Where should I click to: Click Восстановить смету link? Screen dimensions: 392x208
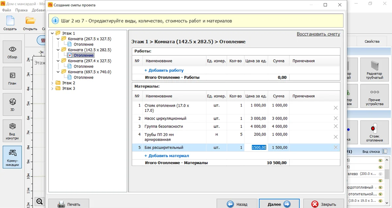click(318, 34)
